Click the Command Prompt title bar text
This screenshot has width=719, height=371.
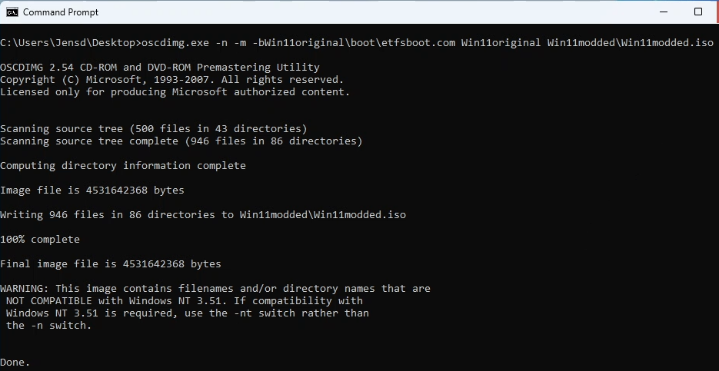(61, 12)
